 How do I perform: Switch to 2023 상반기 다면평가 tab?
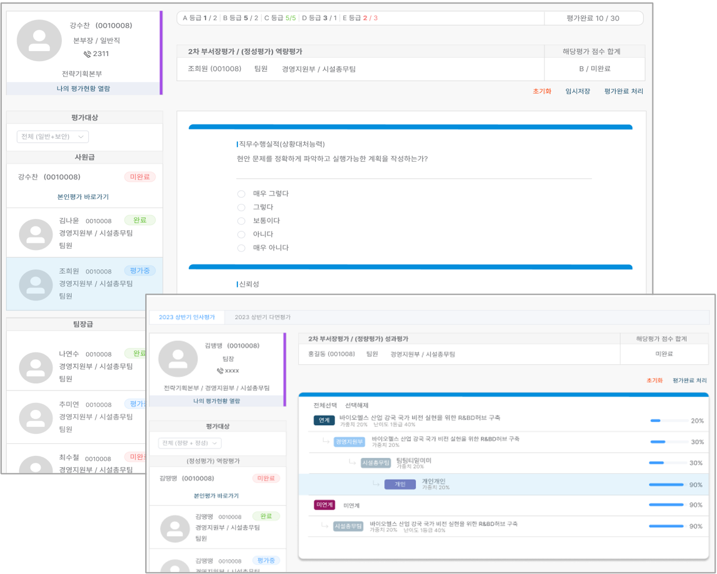pos(262,317)
